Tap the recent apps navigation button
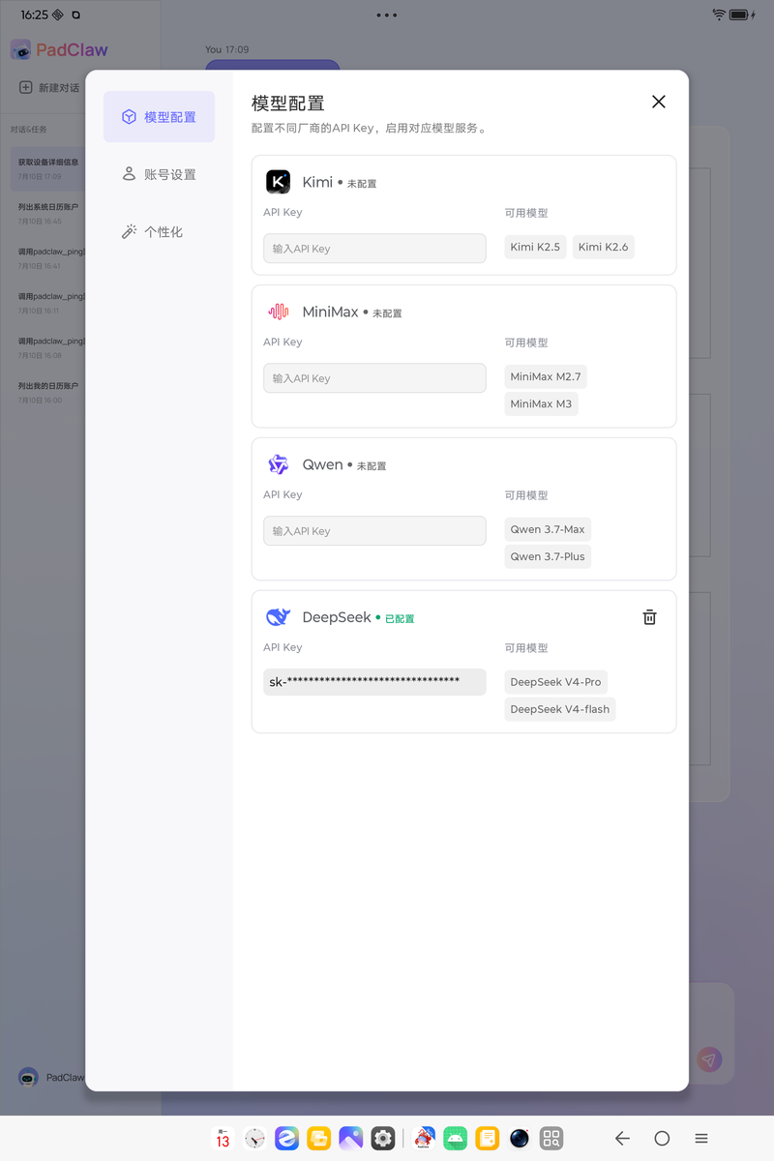This screenshot has width=774, height=1161. click(x=701, y=1139)
